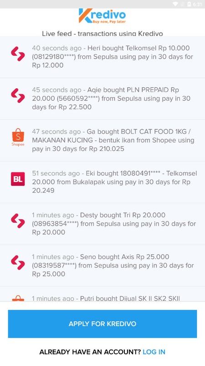Tap the Live feed heading text
Screen dimensions: 205x366
coord(102,33)
